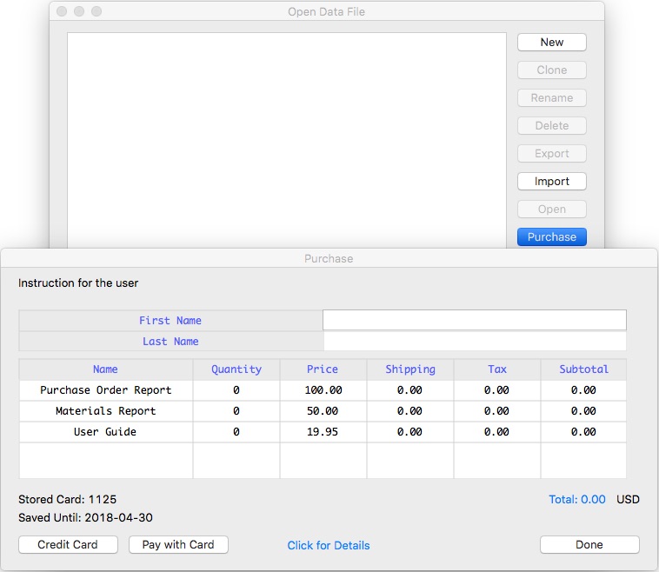Click the Shipping column header

[409, 369]
